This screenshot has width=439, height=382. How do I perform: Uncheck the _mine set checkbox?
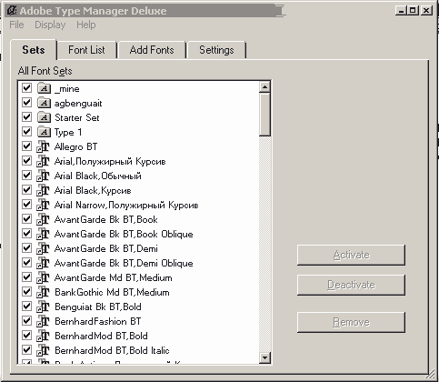[x=26, y=88]
